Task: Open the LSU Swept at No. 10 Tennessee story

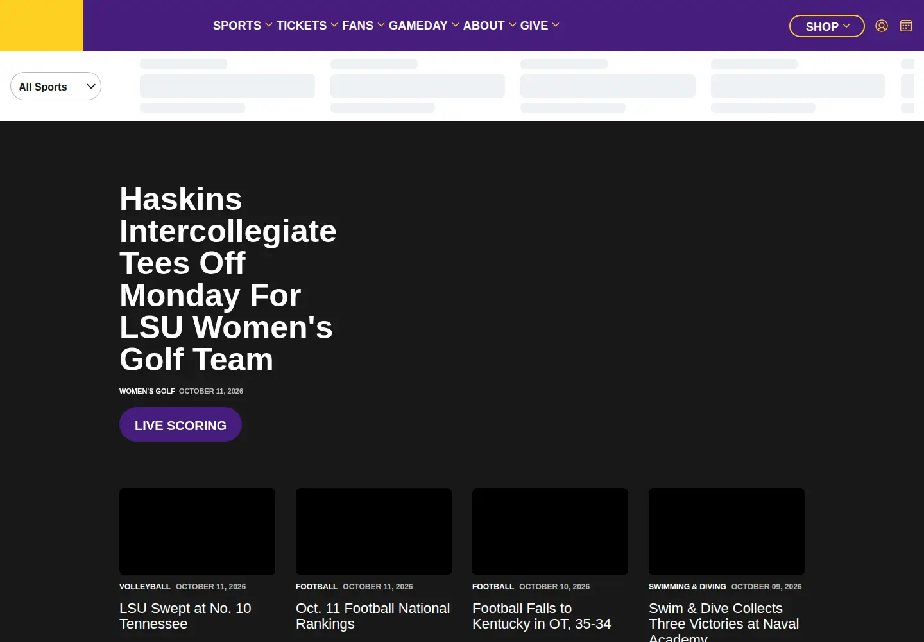Action: pyautogui.click(x=185, y=616)
